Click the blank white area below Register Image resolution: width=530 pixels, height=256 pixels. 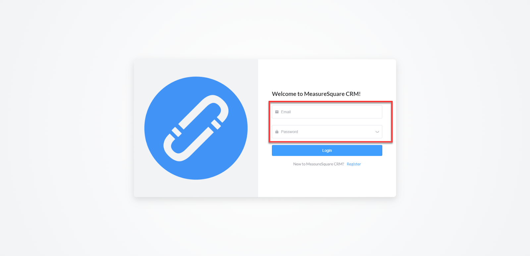[x=327, y=182]
